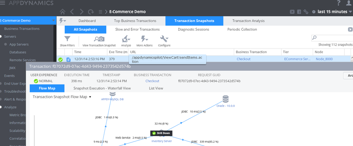Open Show Filters funnel icon
Image resolution: width=353 pixels, height=146 pixels.
[x=67, y=39]
